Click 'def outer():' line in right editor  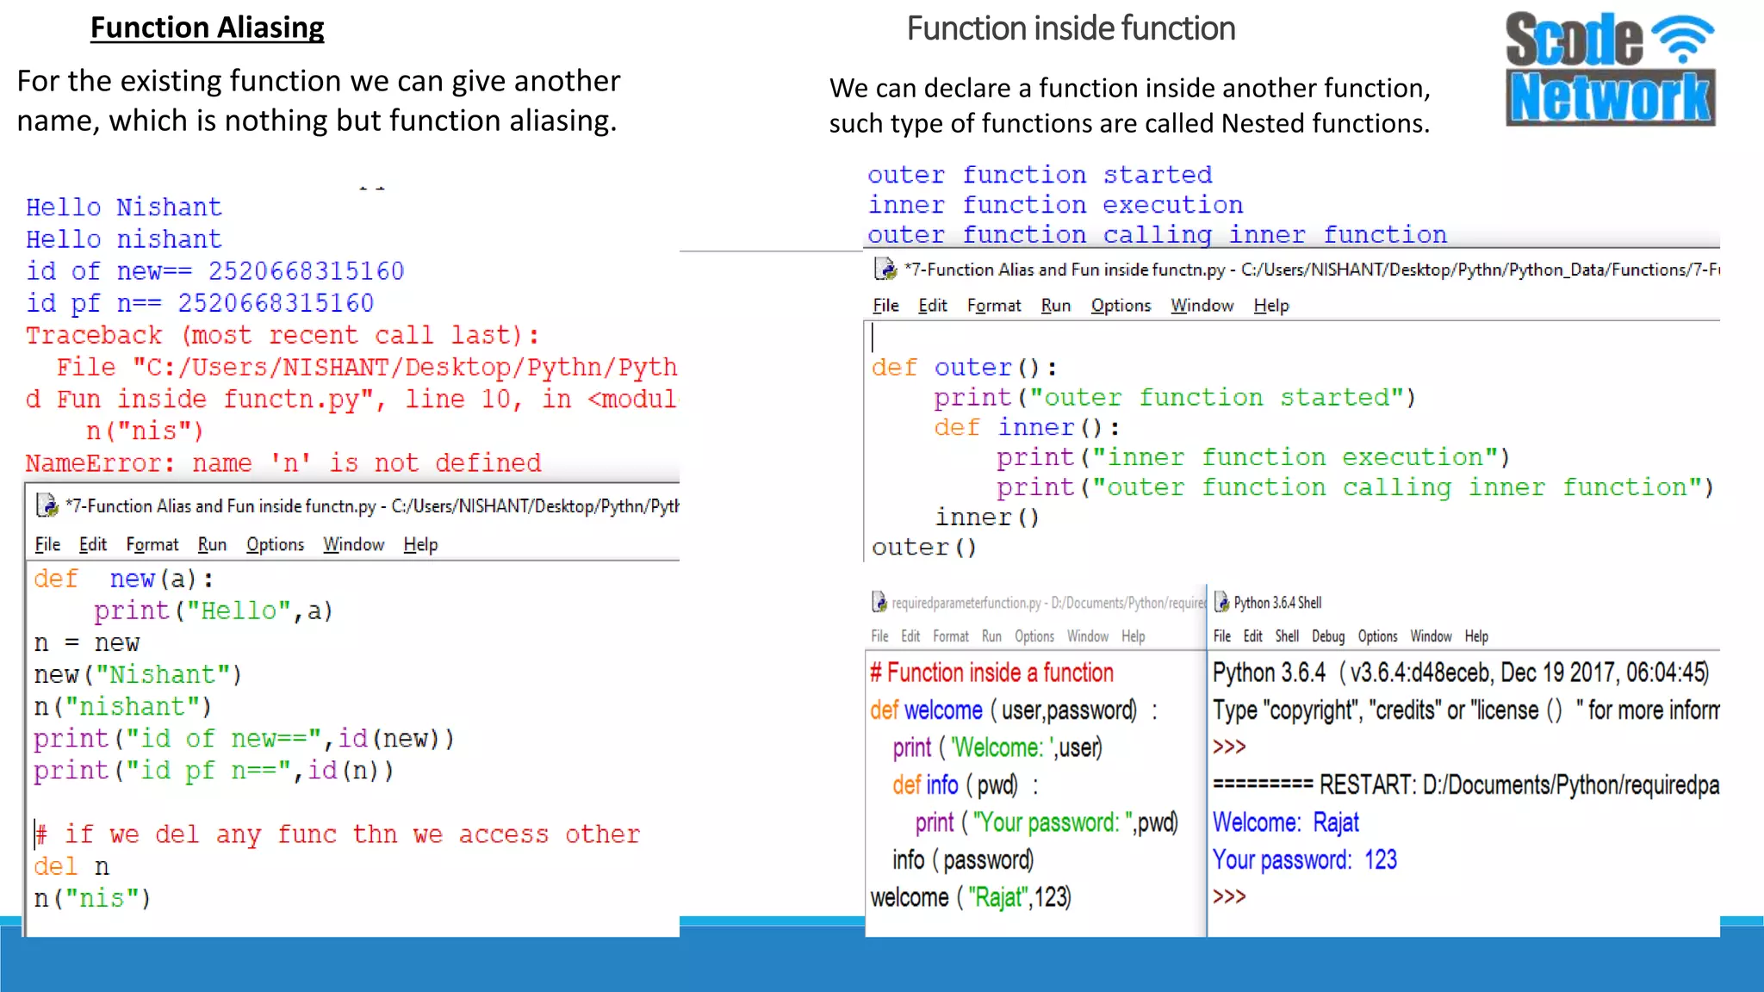coord(965,368)
